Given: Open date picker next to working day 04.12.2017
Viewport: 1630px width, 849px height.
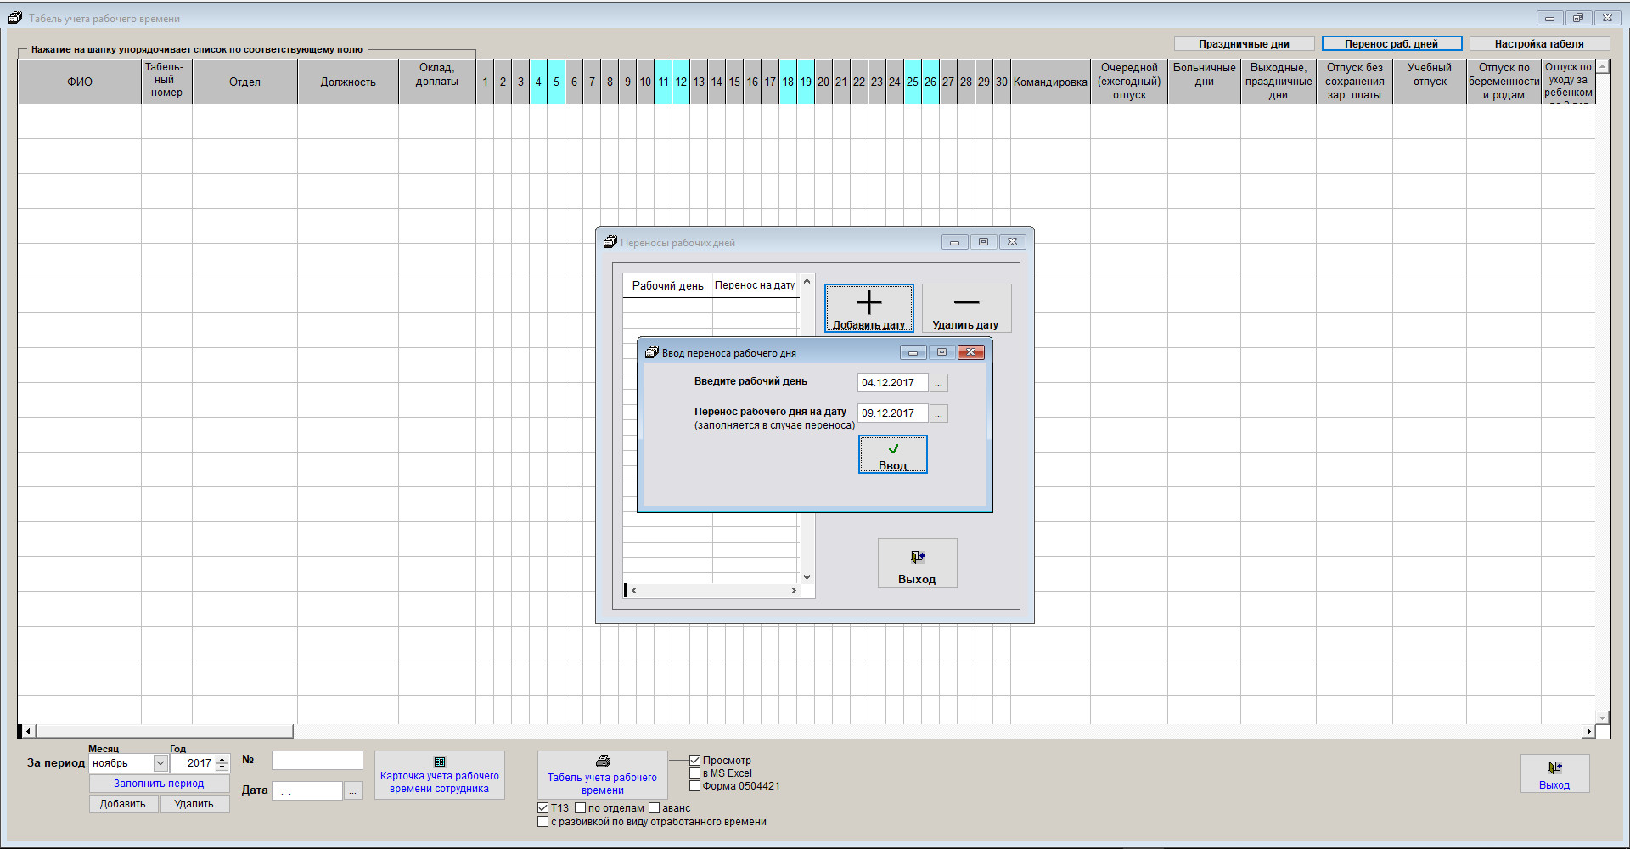Looking at the screenshot, I should (x=938, y=383).
